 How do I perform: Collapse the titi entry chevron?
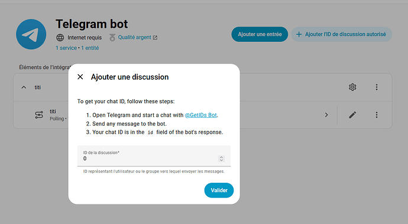(24, 87)
